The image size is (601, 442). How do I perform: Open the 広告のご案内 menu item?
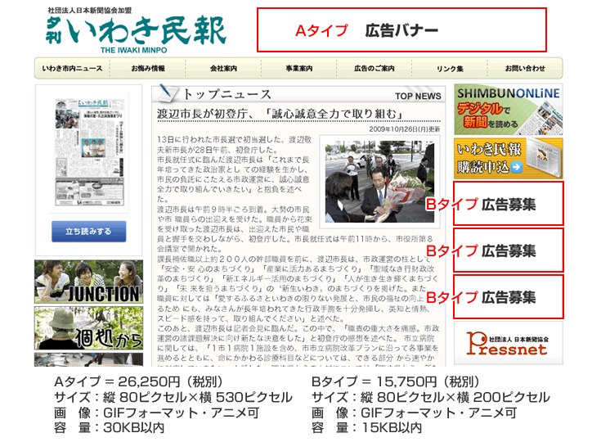(375, 69)
